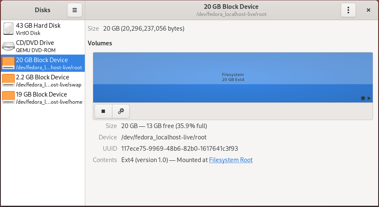Click the 19 GB home device icon
This screenshot has width=379, height=207.
[x=8, y=97]
